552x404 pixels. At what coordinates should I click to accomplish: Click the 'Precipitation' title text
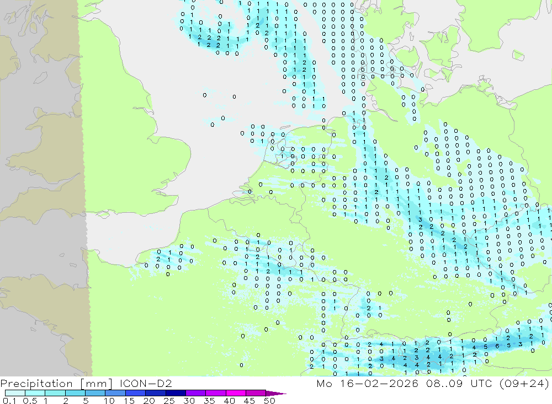[x=36, y=383]
